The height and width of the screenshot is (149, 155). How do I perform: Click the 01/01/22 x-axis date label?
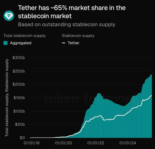(x=96, y=143)
